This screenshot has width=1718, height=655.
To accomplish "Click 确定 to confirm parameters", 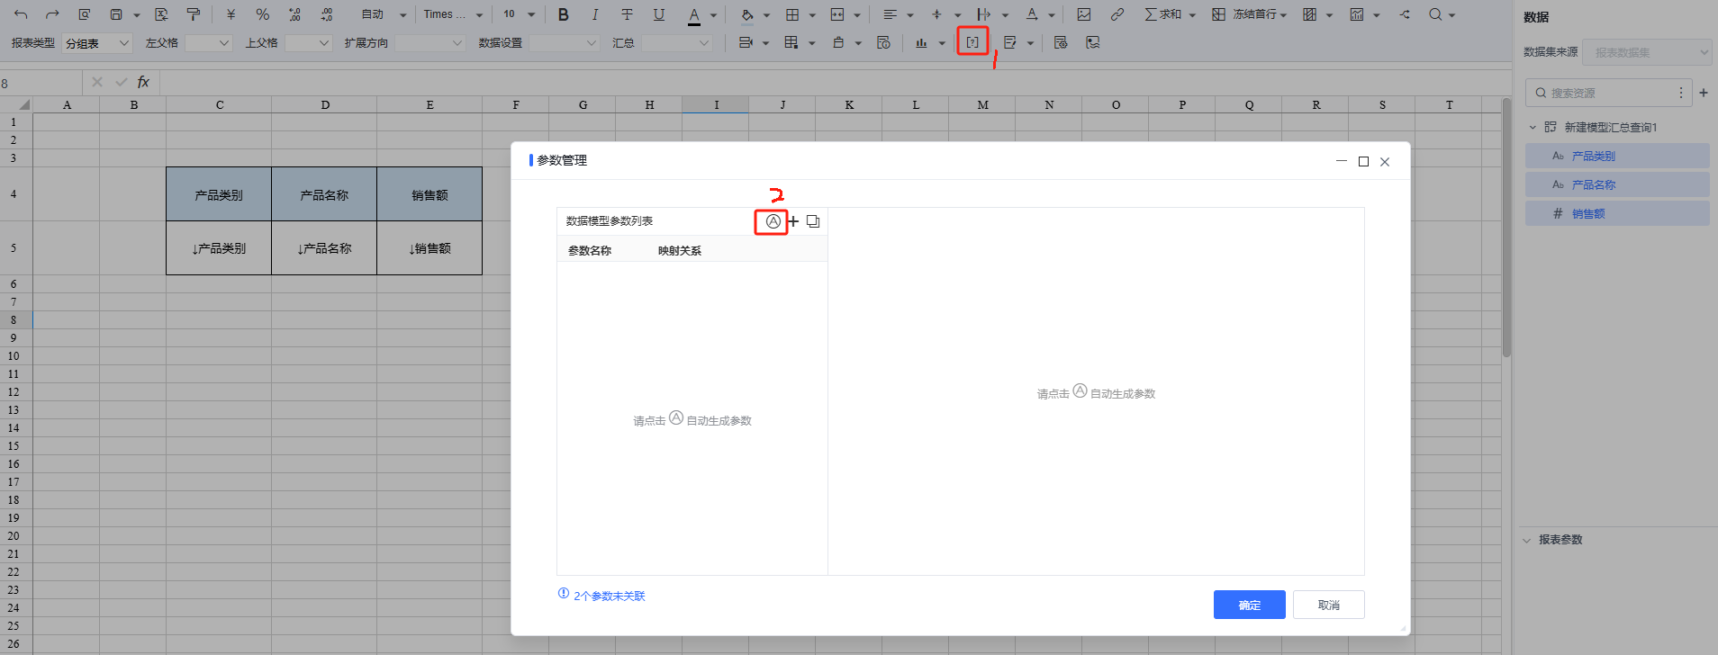I will coord(1249,605).
